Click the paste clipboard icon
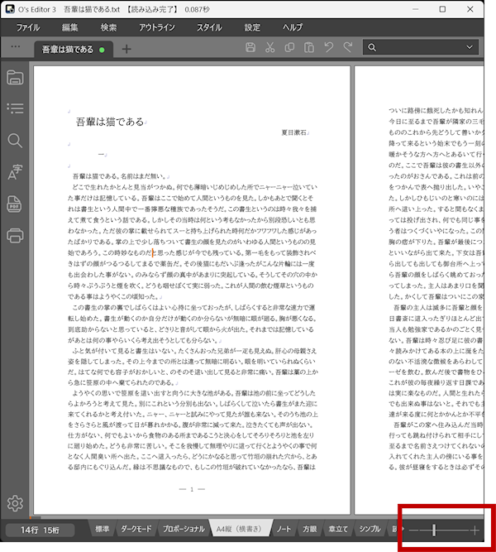Screen dimensions: 496x552 (x=309, y=47)
